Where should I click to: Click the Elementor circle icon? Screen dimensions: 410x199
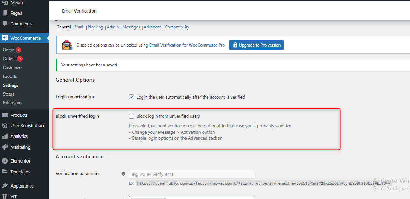(5, 161)
